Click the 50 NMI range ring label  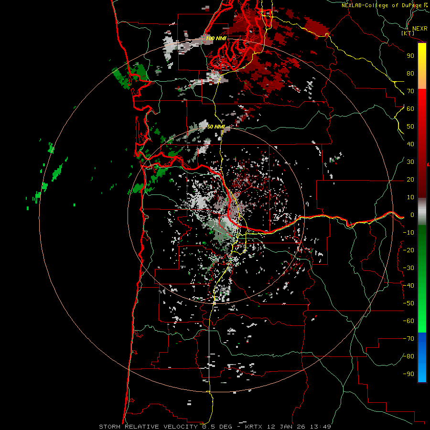(216, 127)
